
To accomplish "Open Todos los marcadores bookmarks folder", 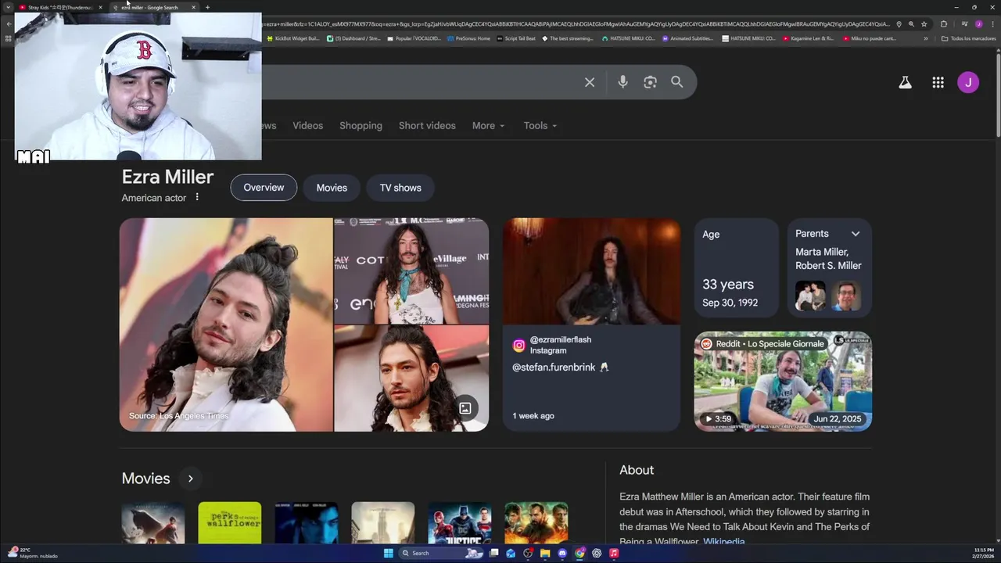I will pos(969,38).
